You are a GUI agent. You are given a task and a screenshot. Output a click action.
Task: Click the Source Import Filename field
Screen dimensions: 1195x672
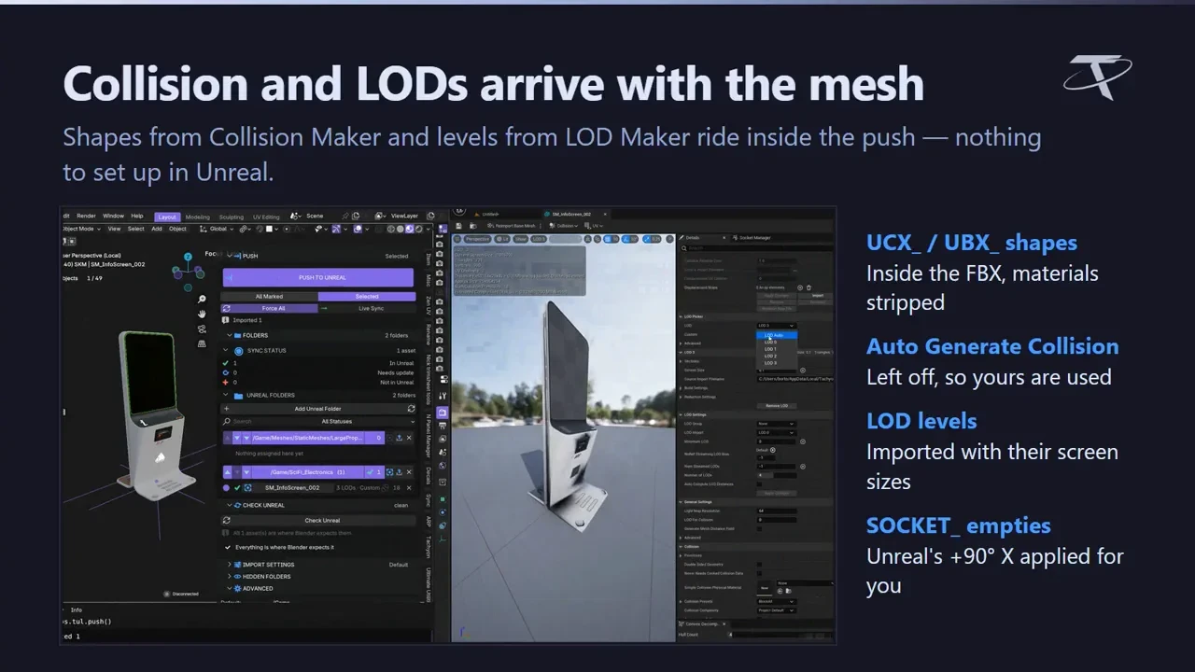point(794,379)
